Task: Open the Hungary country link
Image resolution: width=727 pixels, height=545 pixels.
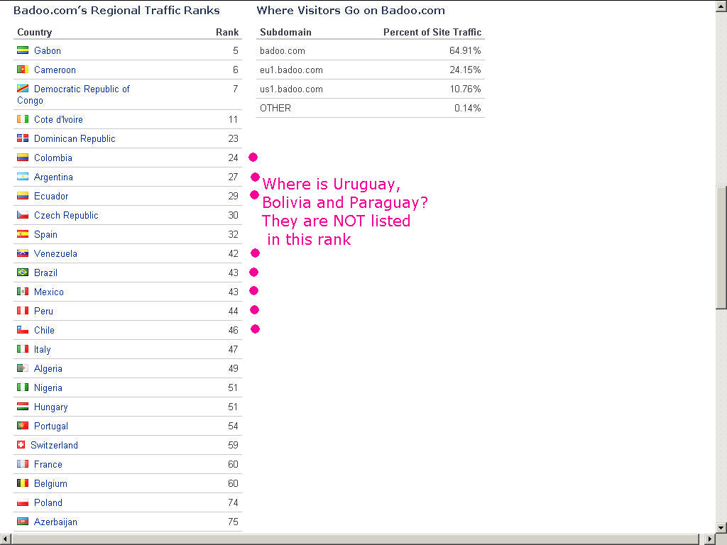Action: coord(50,407)
